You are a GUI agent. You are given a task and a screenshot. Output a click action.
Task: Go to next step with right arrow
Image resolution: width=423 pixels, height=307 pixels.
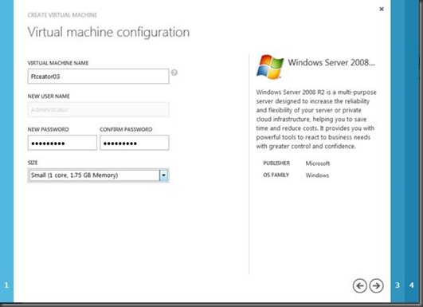[376, 285]
